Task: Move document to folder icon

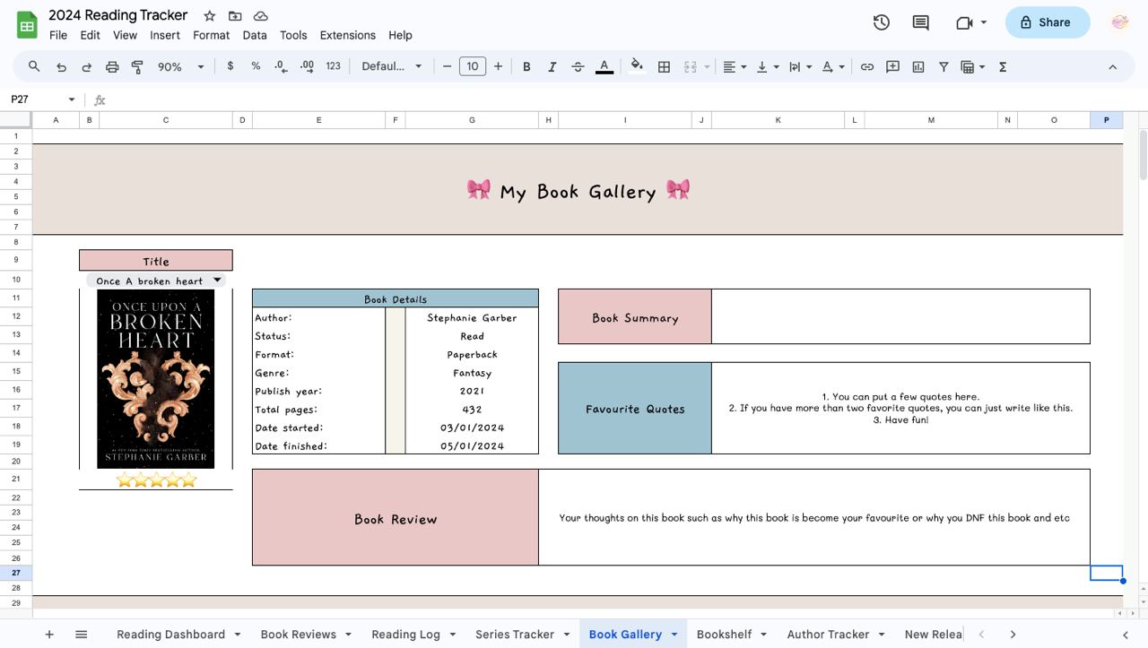Action: pos(235,16)
